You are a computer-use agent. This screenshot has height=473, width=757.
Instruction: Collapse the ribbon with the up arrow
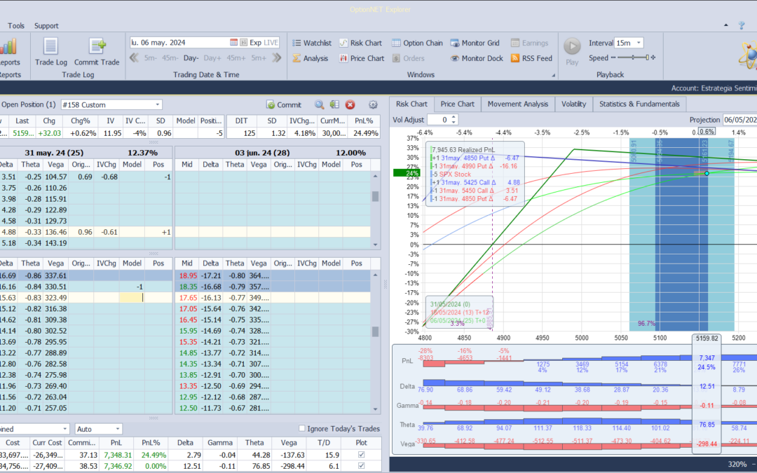(x=725, y=26)
